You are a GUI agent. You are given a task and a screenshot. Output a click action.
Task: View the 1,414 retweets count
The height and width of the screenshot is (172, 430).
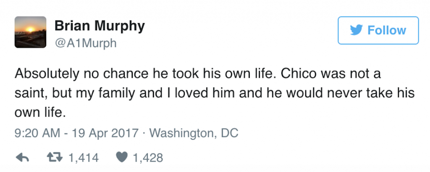83,158
